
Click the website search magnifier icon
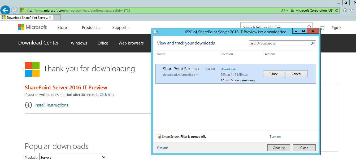(x=309, y=27)
